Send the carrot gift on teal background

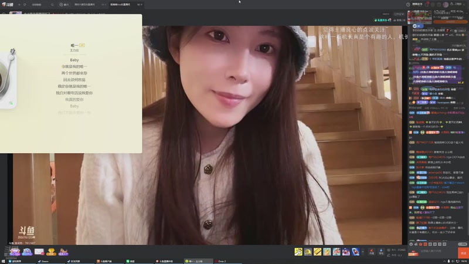coord(327,252)
